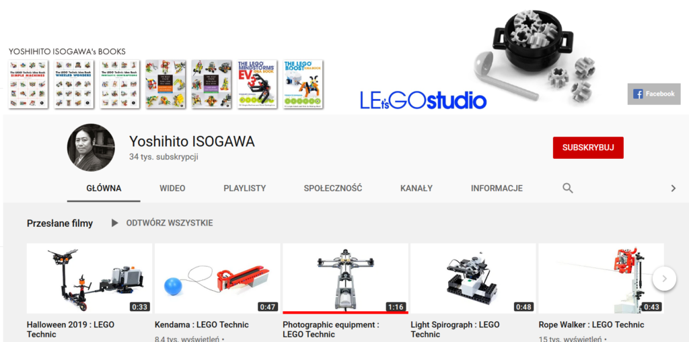The width and height of the screenshot is (689, 342).
Task: Expand more channel tabs with right chevron
Action: 673,188
